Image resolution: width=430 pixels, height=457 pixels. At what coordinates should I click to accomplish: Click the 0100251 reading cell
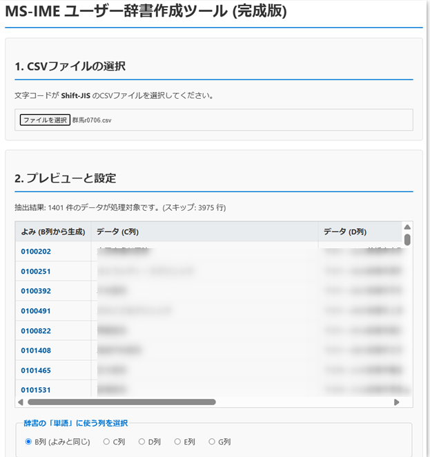point(53,271)
